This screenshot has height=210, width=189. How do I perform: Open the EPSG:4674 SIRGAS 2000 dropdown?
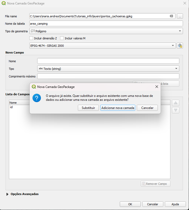102,46
